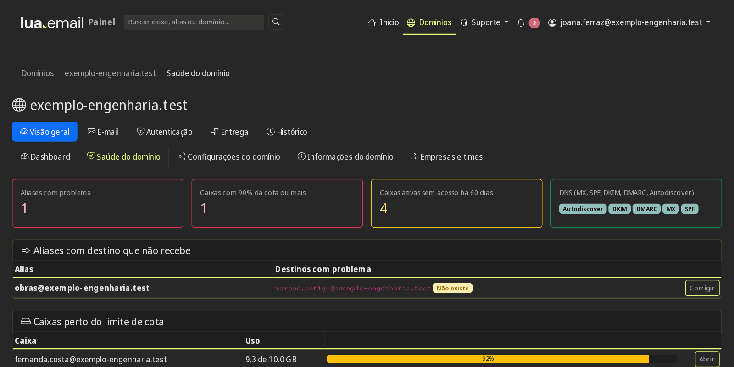Viewport: 734px width, 367px height.
Task: Click marcos.antigo@exemplo-engenharia.test destination address
Action: pos(353,289)
